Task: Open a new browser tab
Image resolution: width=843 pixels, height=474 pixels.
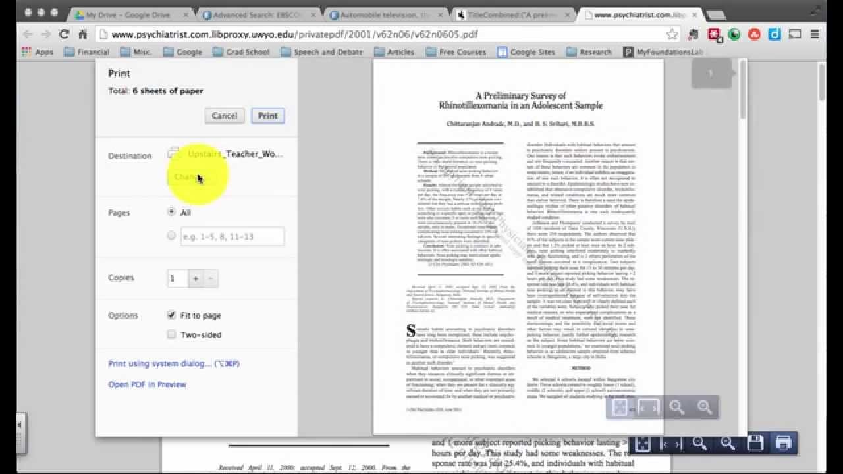Action: (x=715, y=14)
